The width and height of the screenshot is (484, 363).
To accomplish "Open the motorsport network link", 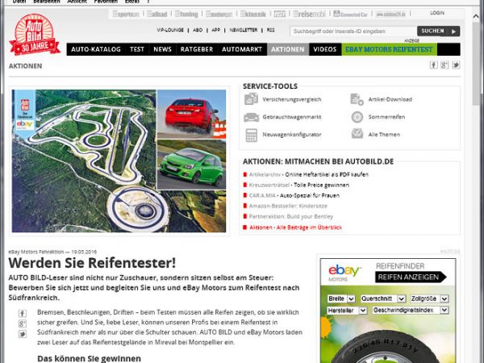I will [219, 14].
